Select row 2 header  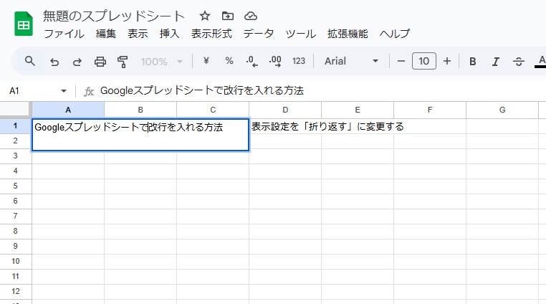15,141
